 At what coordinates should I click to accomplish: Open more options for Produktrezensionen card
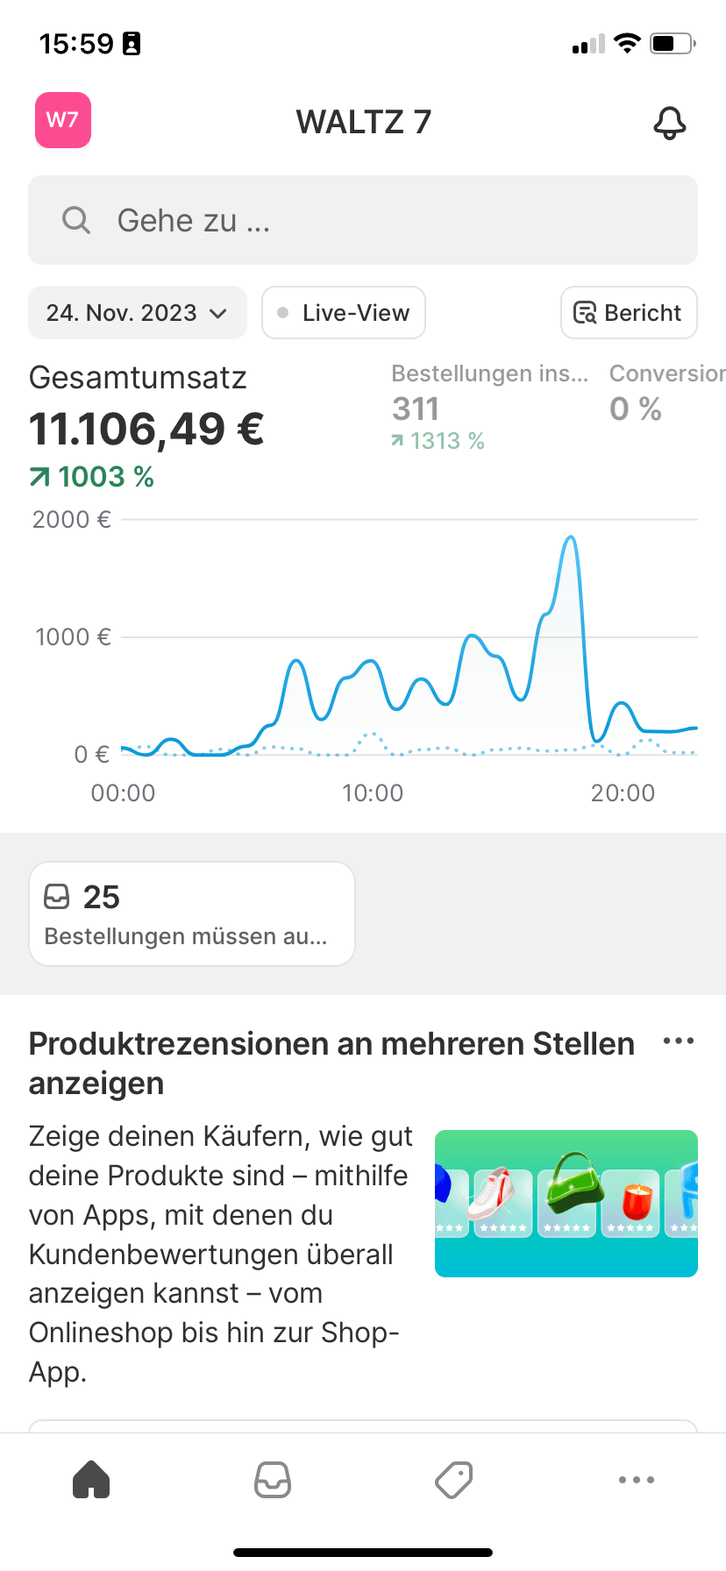point(679,1041)
